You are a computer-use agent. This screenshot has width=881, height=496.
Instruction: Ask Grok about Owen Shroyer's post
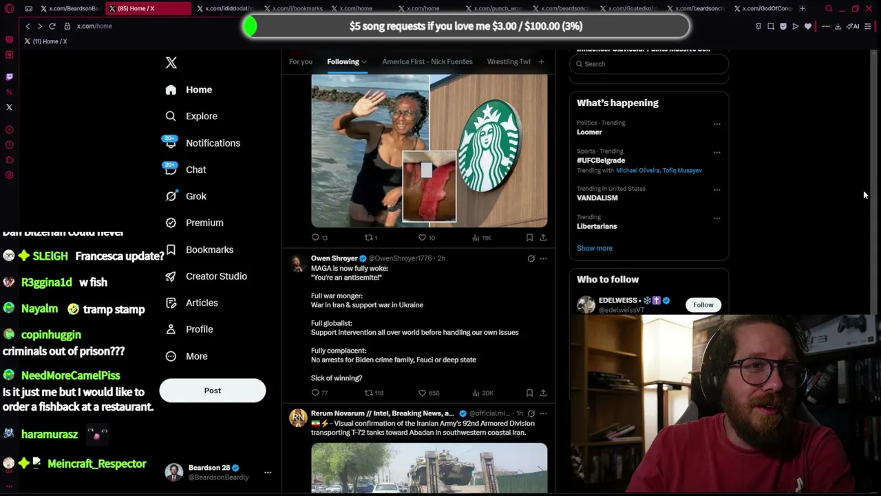[531, 258]
